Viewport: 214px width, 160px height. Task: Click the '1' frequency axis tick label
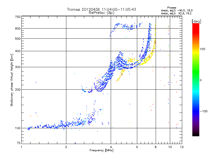[x=21, y=147]
